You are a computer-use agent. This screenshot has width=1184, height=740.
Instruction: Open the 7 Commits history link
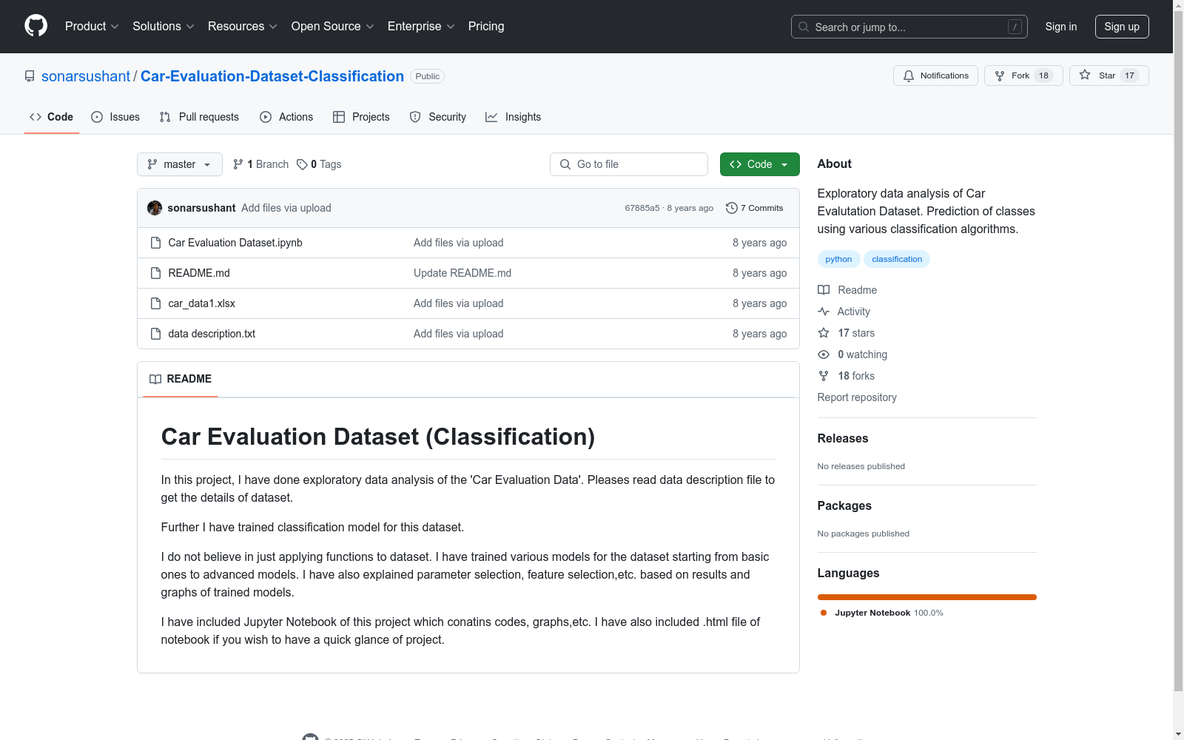[x=755, y=208]
